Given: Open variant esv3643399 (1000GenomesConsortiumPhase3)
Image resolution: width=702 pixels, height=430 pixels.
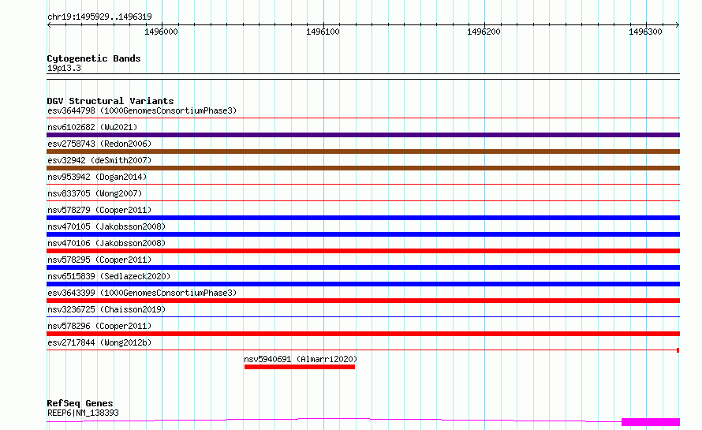Looking at the screenshot, I should tap(142, 293).
